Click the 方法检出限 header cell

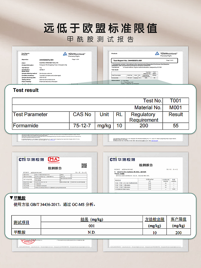[155, 222]
